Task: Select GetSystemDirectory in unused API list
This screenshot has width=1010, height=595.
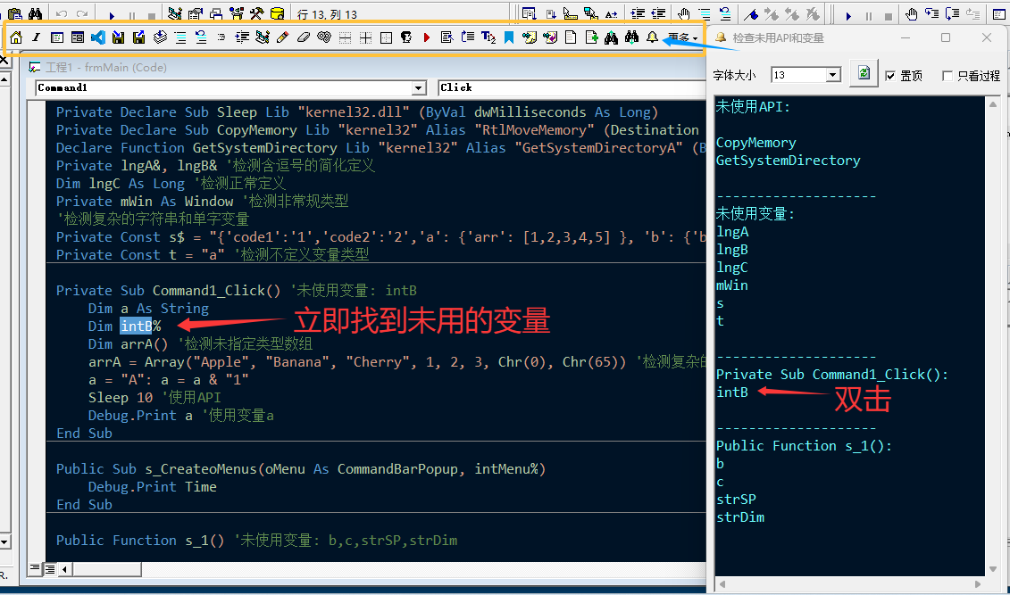Action: click(x=788, y=161)
